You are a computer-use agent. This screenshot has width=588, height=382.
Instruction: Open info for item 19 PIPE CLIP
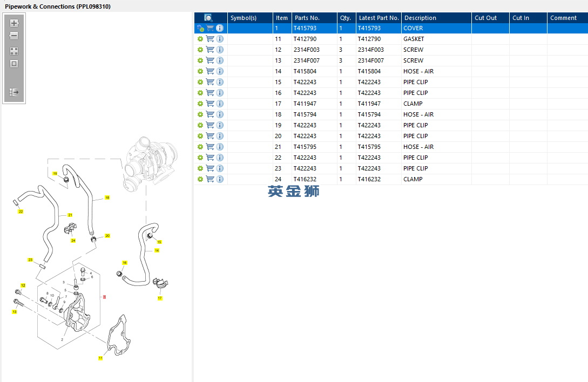point(220,125)
